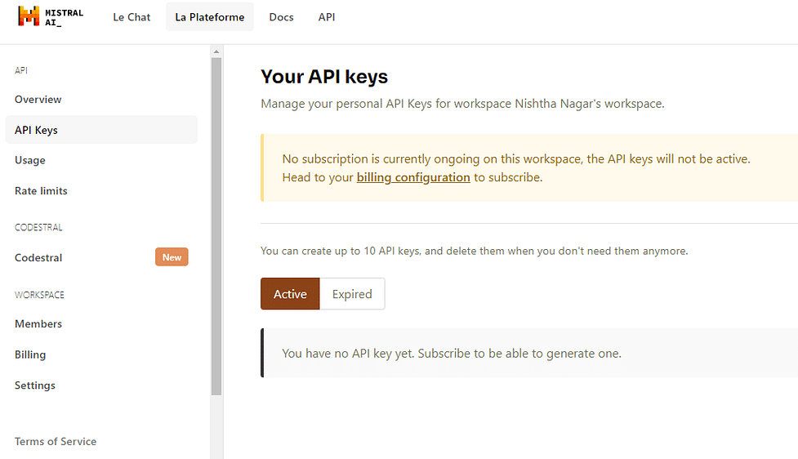798x459 pixels.
Task: Follow the billing configuration link
Action: coord(413,177)
